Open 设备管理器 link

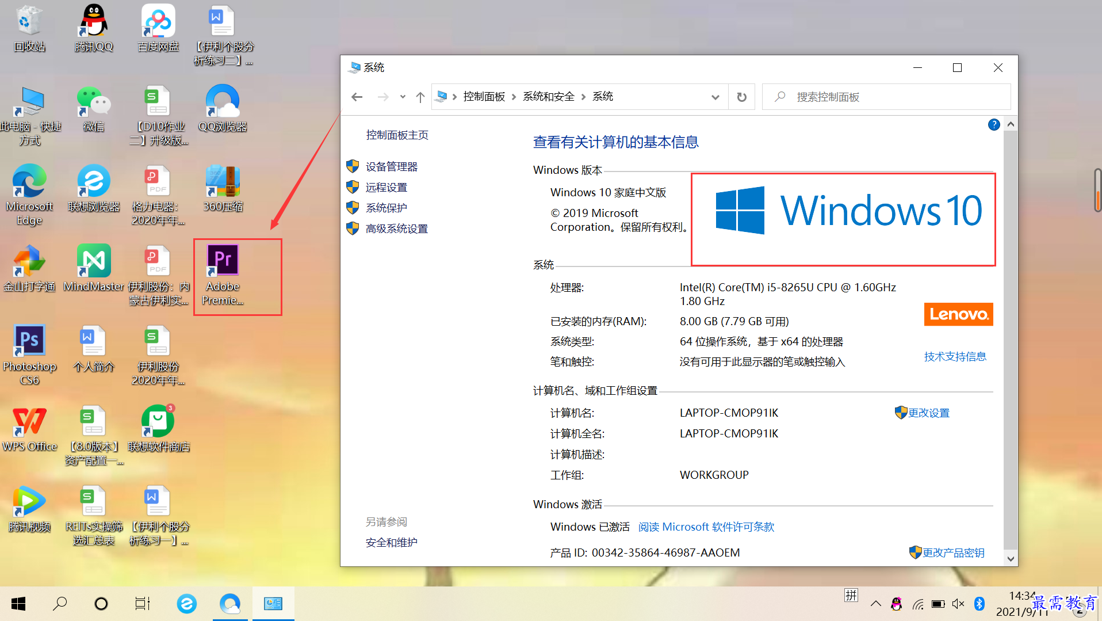click(392, 167)
